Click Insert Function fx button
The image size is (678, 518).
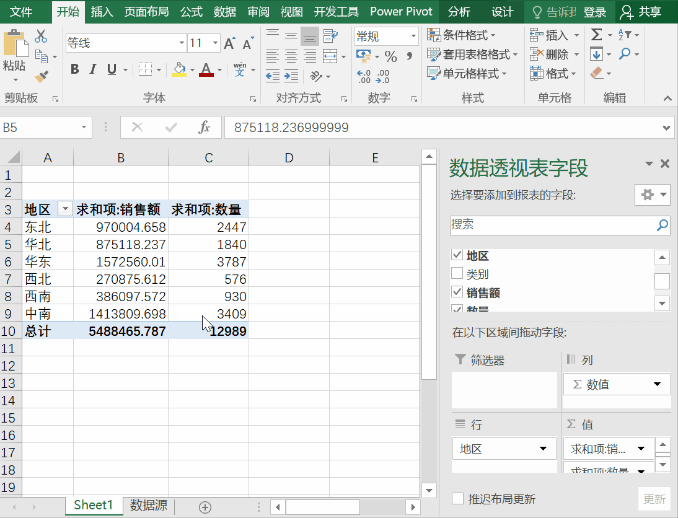(204, 127)
